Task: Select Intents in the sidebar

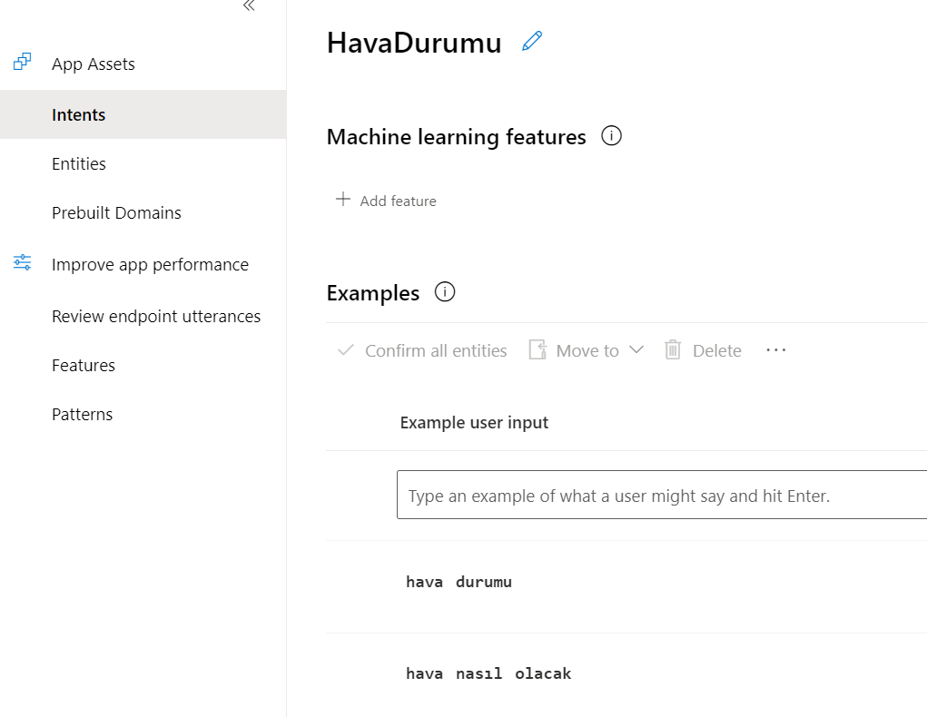Action: 78,114
